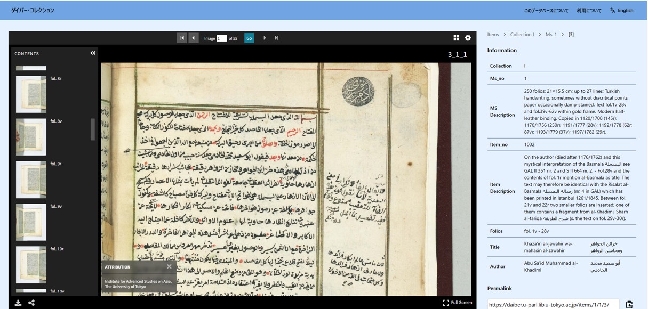
Task: Collapse the Contents panel
Action: tap(93, 53)
